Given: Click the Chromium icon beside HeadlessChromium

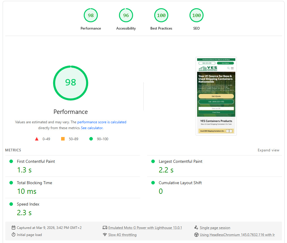Looking at the screenshot, I should pyautogui.click(x=196, y=235).
